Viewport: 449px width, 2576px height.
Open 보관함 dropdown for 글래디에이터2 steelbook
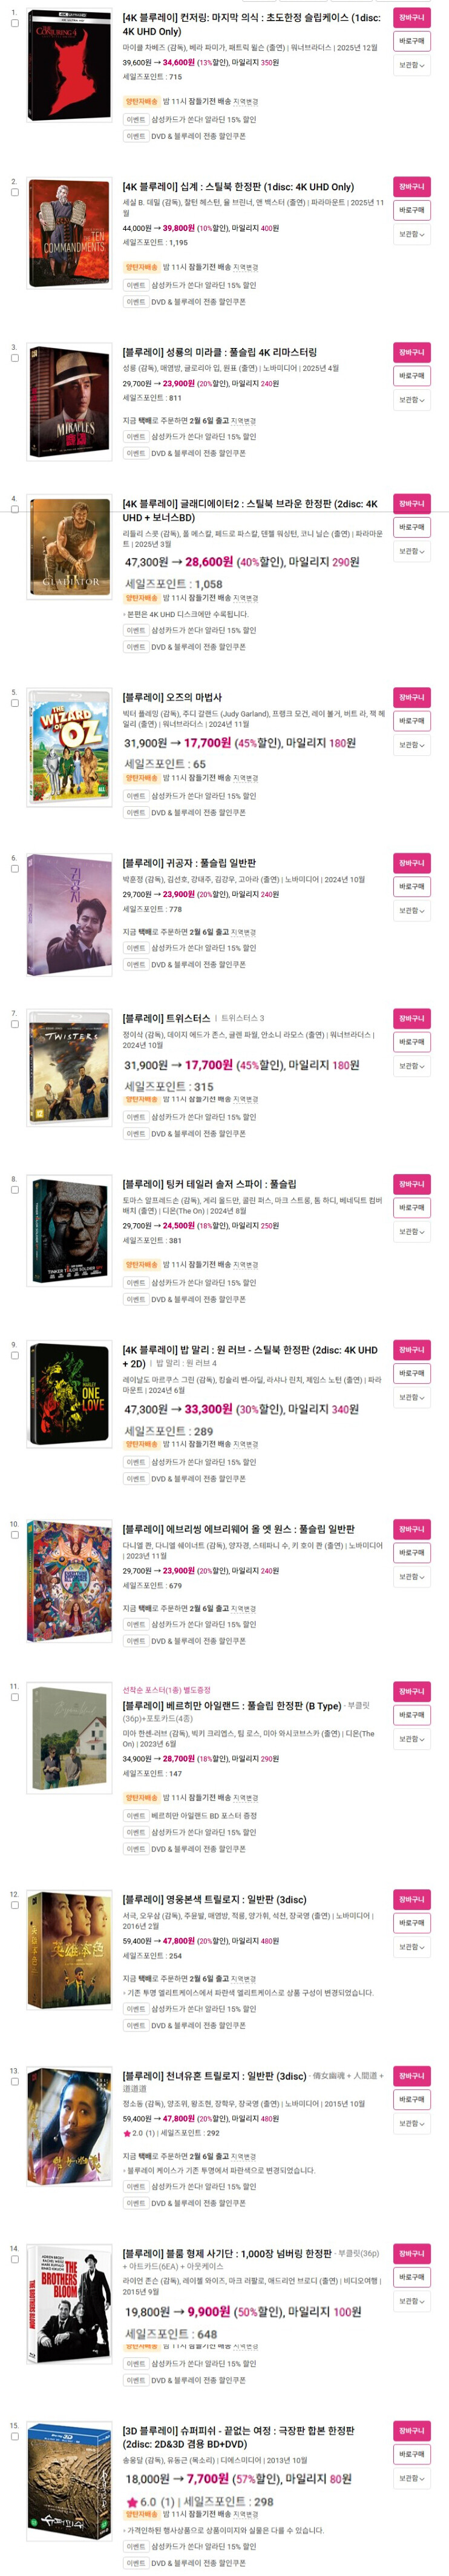pos(411,551)
